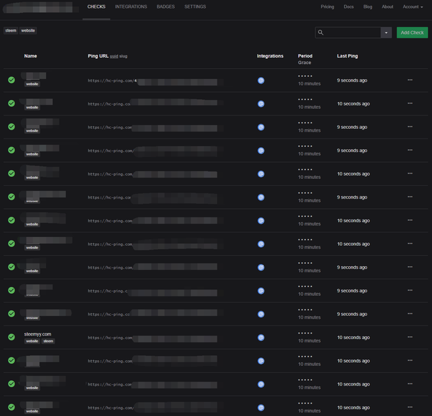Click ping URL starting with hc-ping.com/4

[x=153, y=81]
